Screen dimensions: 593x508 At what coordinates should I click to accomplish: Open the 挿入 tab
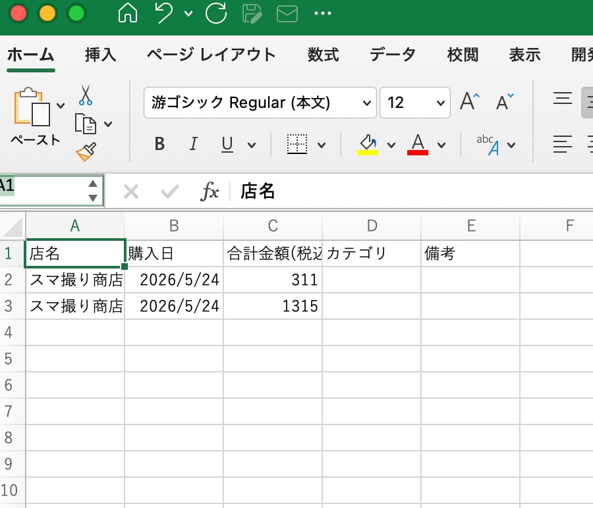coord(100,55)
